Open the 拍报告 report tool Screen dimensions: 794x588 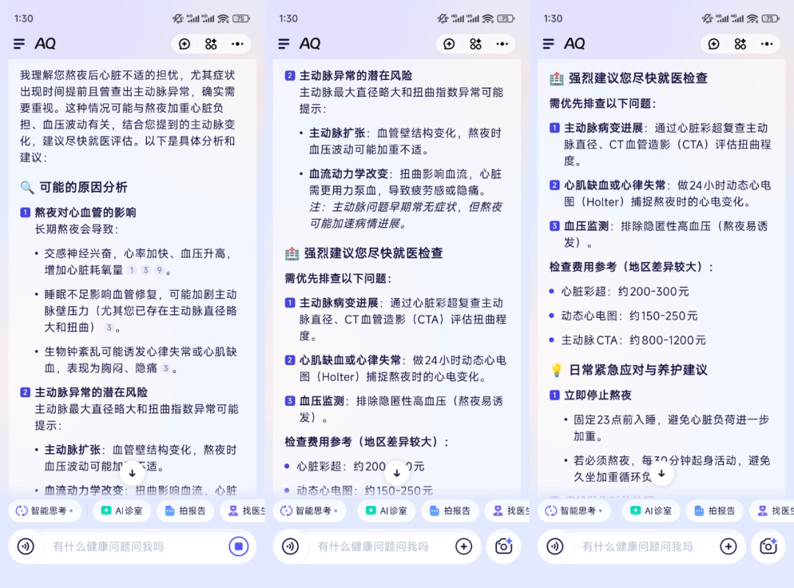[x=185, y=510]
